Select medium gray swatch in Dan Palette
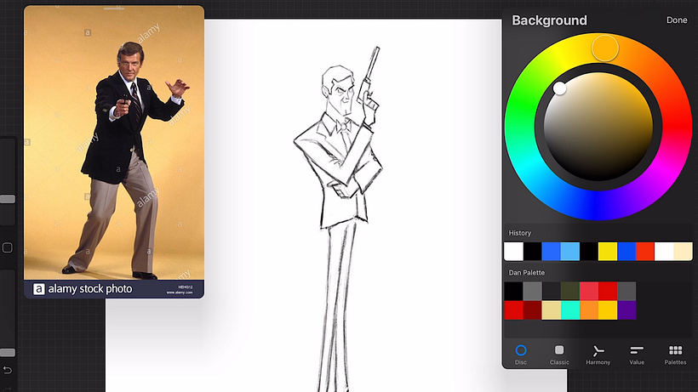698x392 pixels. [532, 291]
